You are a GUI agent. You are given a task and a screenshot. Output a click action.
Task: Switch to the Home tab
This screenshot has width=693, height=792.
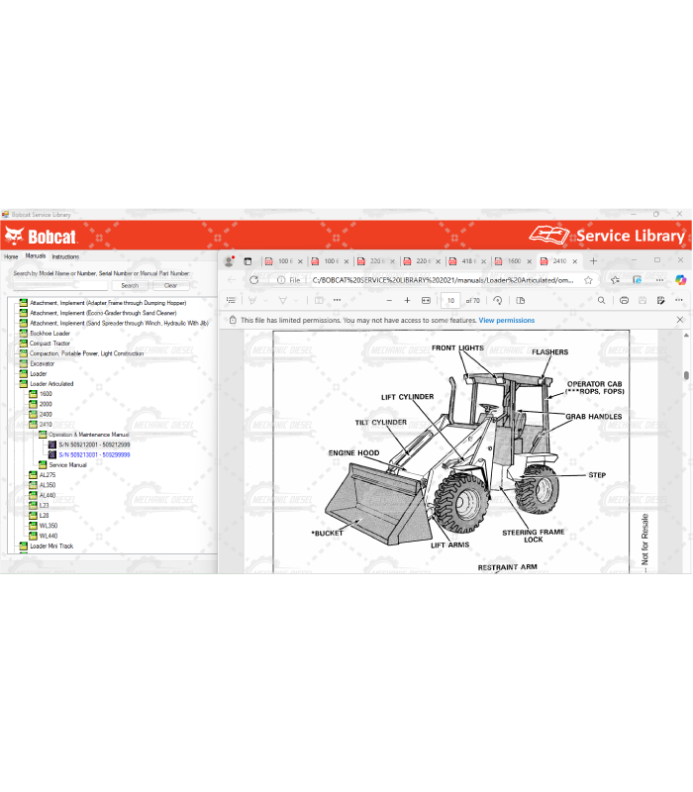click(11, 256)
